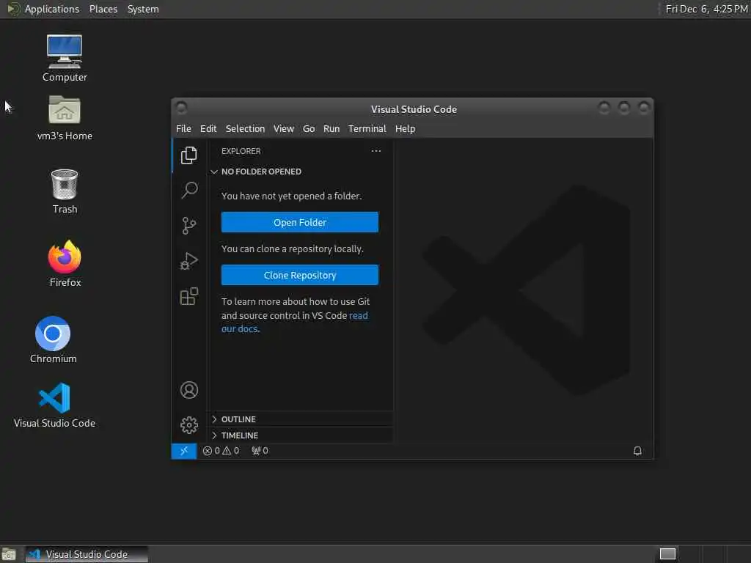Viewport: 751px width, 563px height.
Task: Open the Go menu
Action: tap(309, 129)
